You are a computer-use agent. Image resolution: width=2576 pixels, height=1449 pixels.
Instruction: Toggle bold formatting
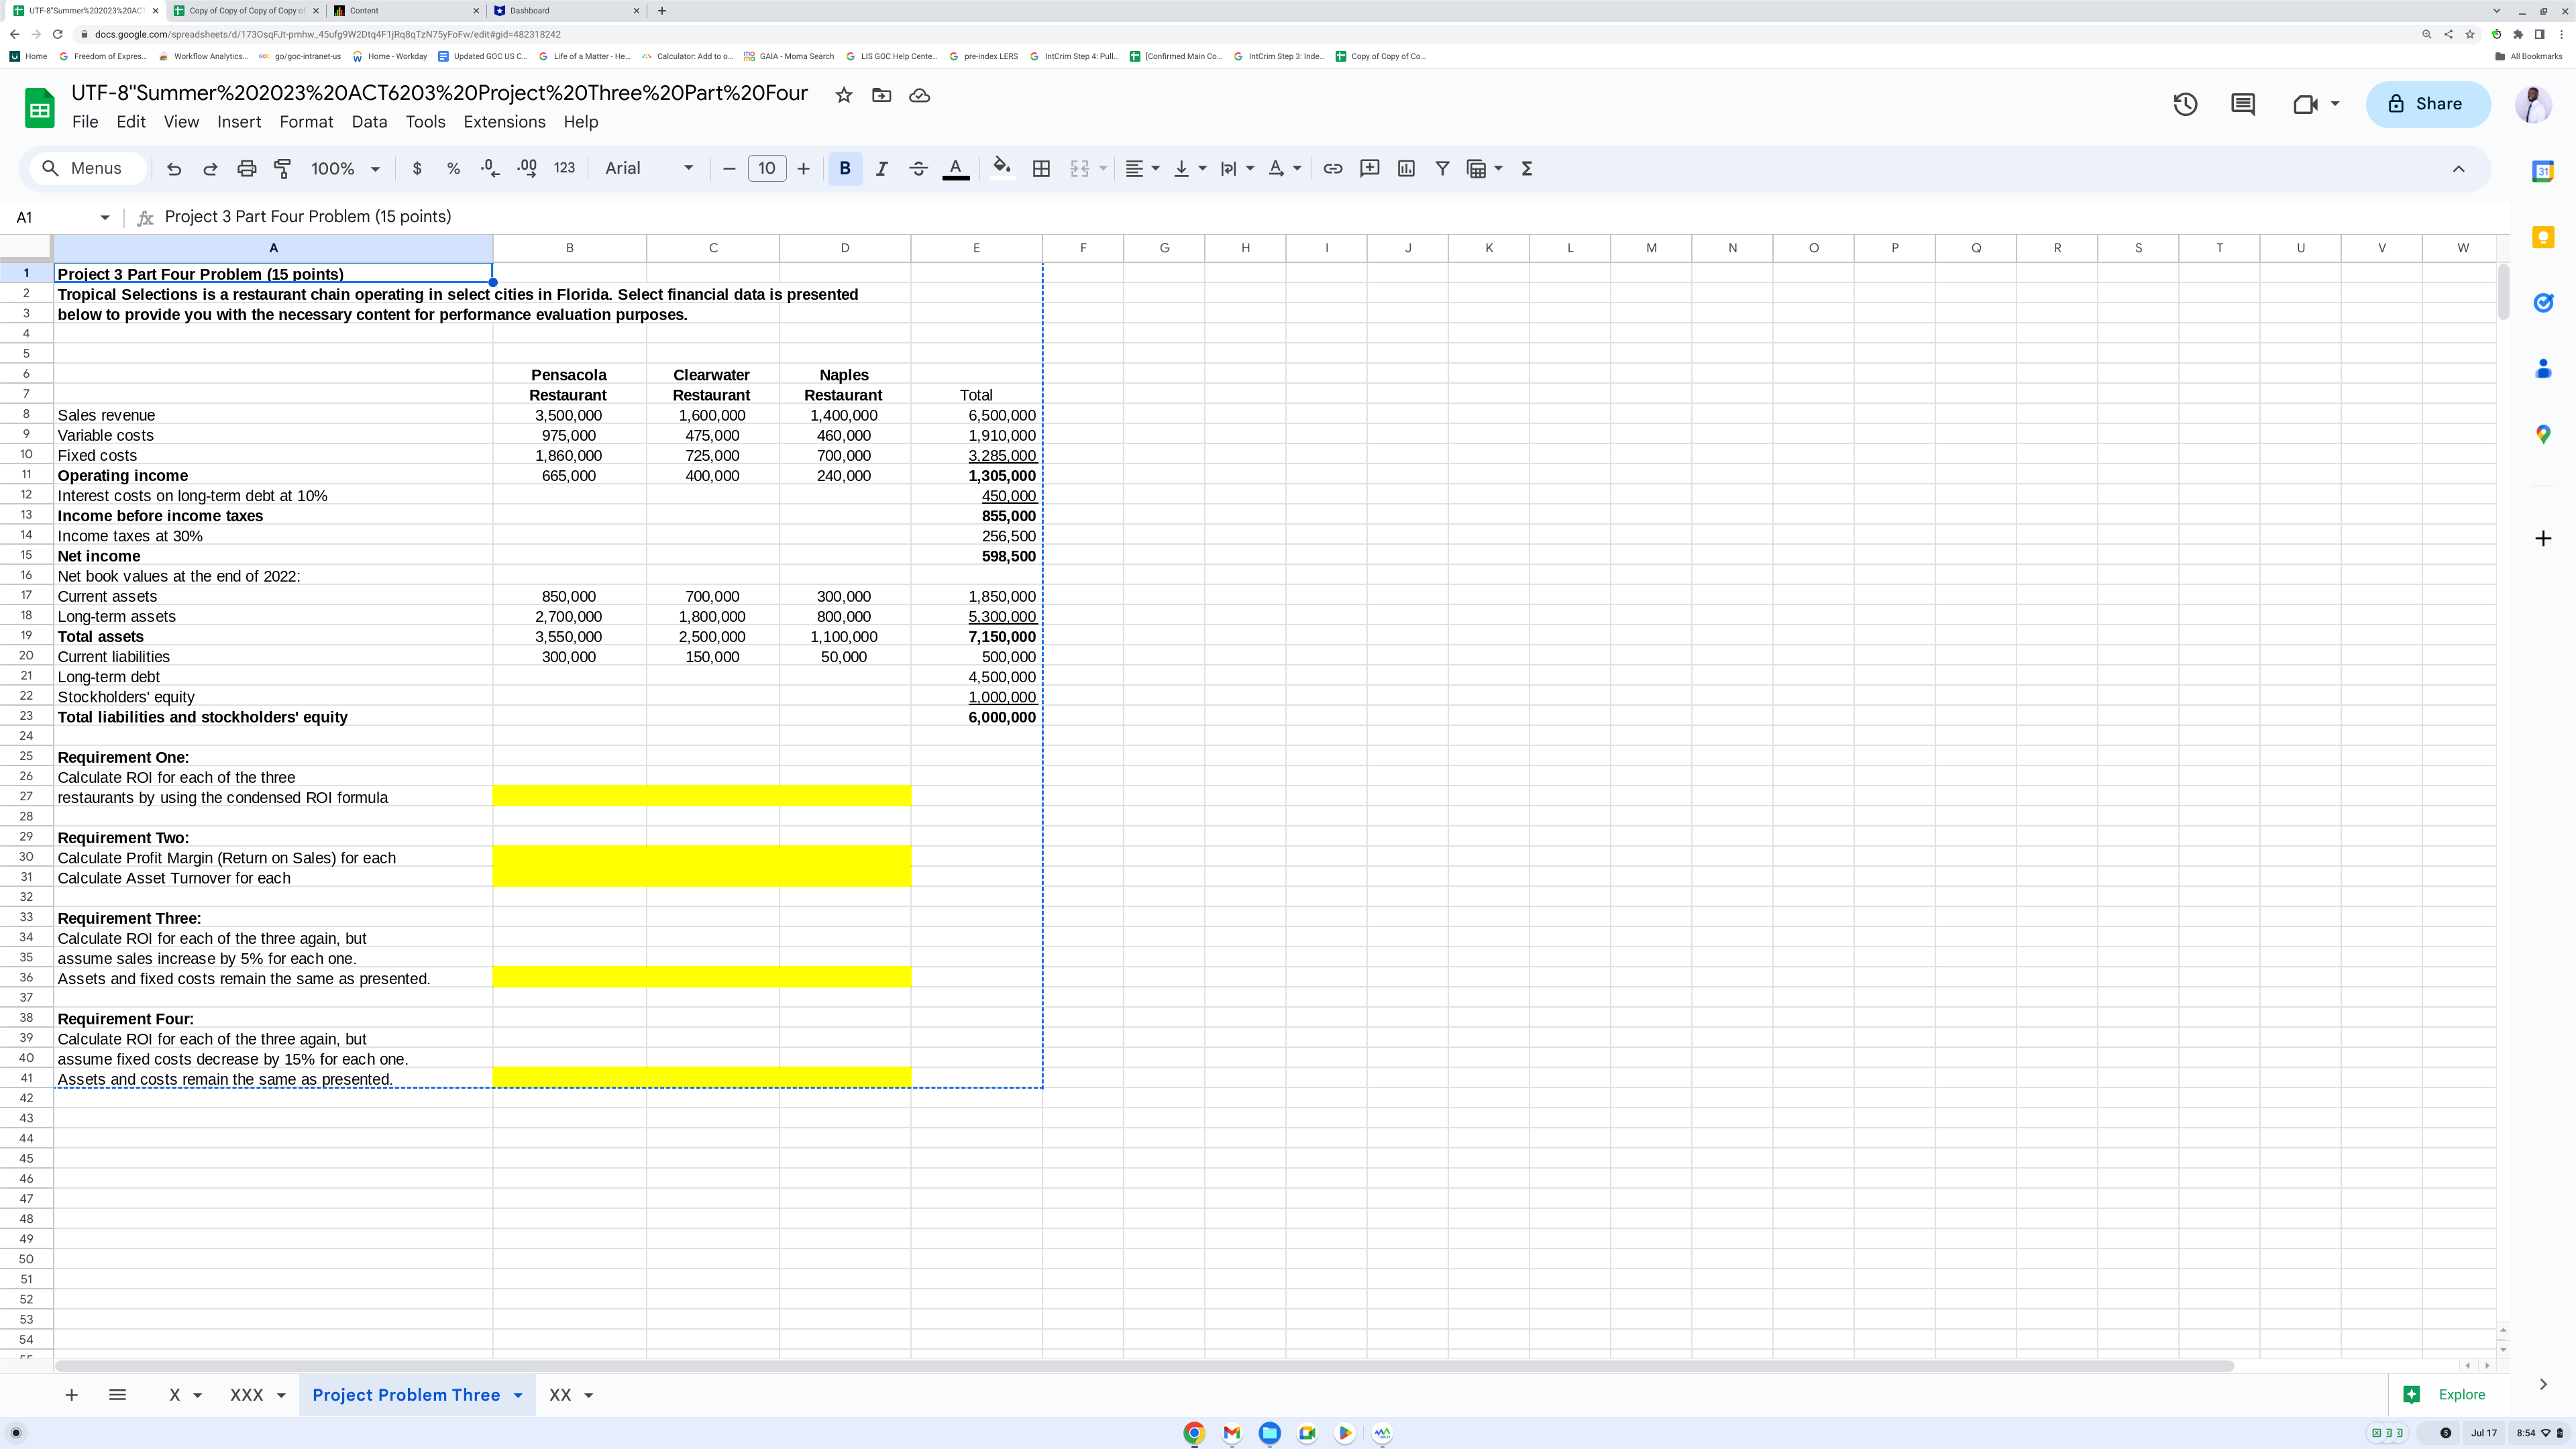[845, 169]
